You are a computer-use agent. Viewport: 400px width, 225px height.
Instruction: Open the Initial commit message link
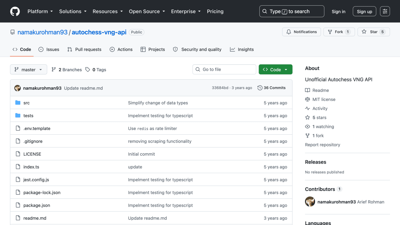tap(141, 154)
